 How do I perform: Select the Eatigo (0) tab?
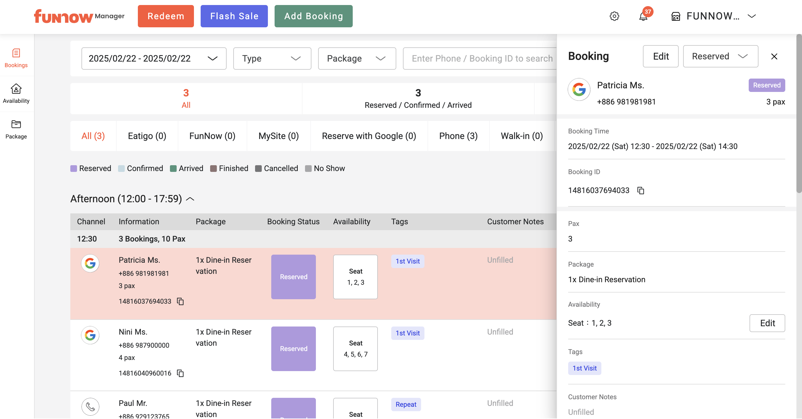(147, 136)
